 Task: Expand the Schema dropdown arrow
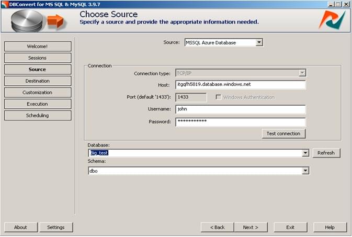tap(305, 171)
